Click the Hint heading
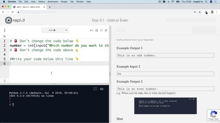This screenshot has width=220, height=123. [x=120, y=119]
